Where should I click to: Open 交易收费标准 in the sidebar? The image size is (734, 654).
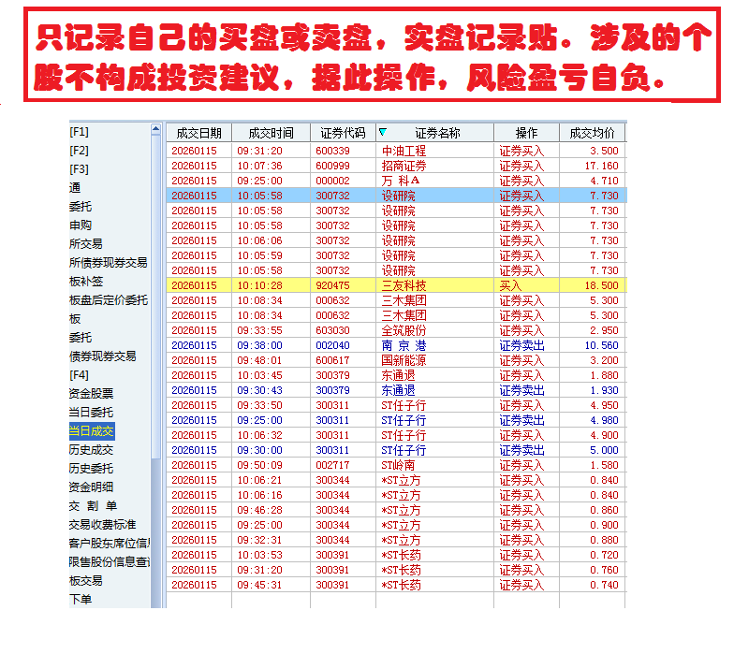click(103, 525)
